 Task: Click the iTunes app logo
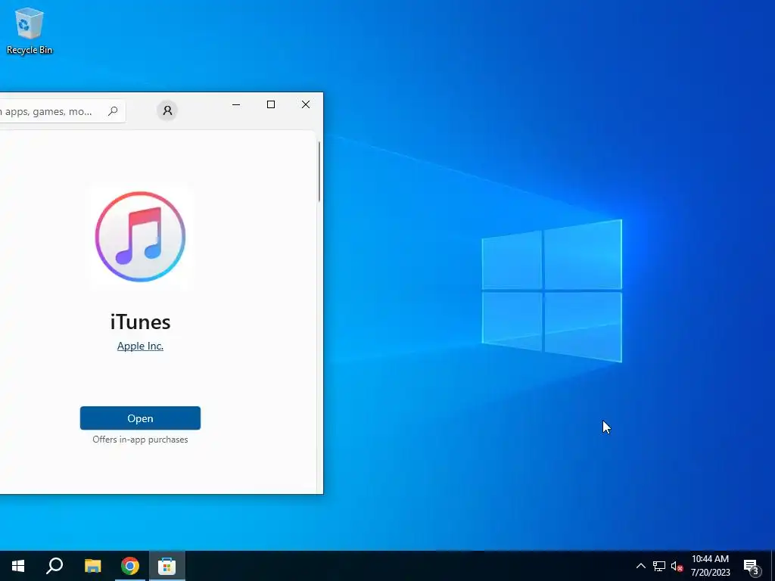[140, 237]
